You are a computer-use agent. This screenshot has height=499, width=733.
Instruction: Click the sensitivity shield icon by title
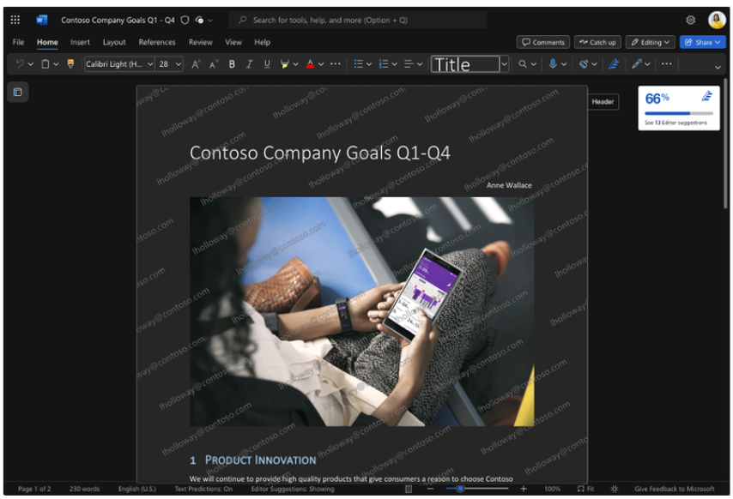[185, 20]
